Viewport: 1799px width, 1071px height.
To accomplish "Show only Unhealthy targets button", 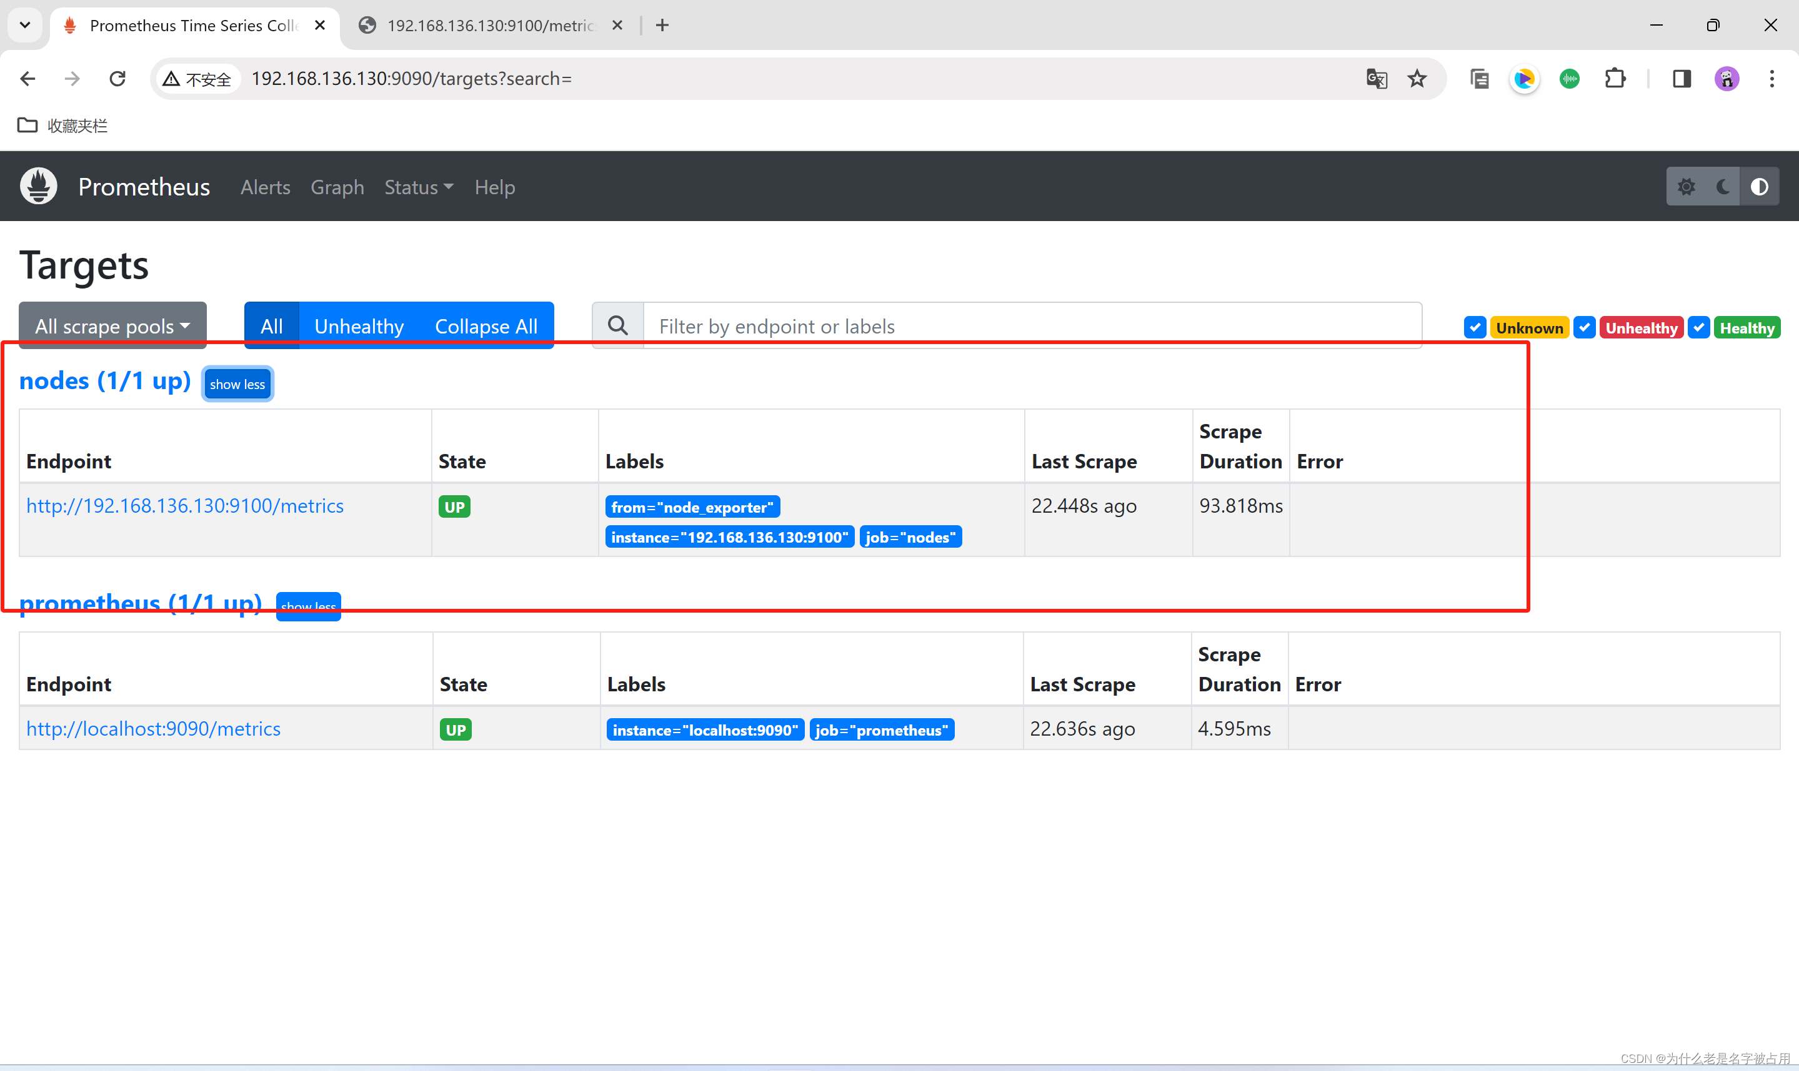I will pyautogui.click(x=359, y=325).
